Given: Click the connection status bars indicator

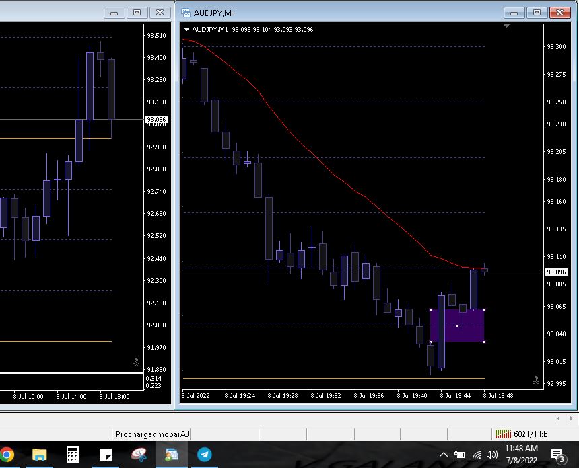Looking at the screenshot, I should (503, 434).
